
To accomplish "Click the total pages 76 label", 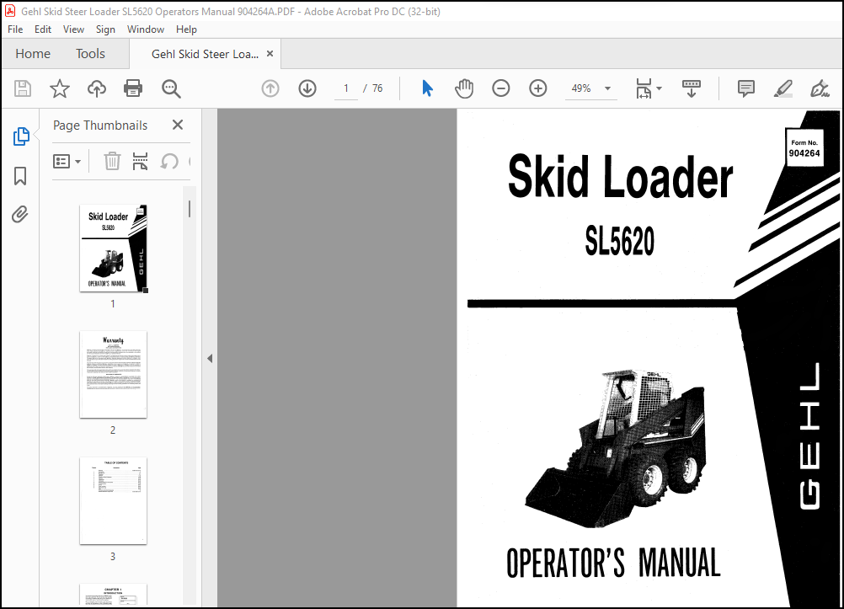I will coord(377,88).
